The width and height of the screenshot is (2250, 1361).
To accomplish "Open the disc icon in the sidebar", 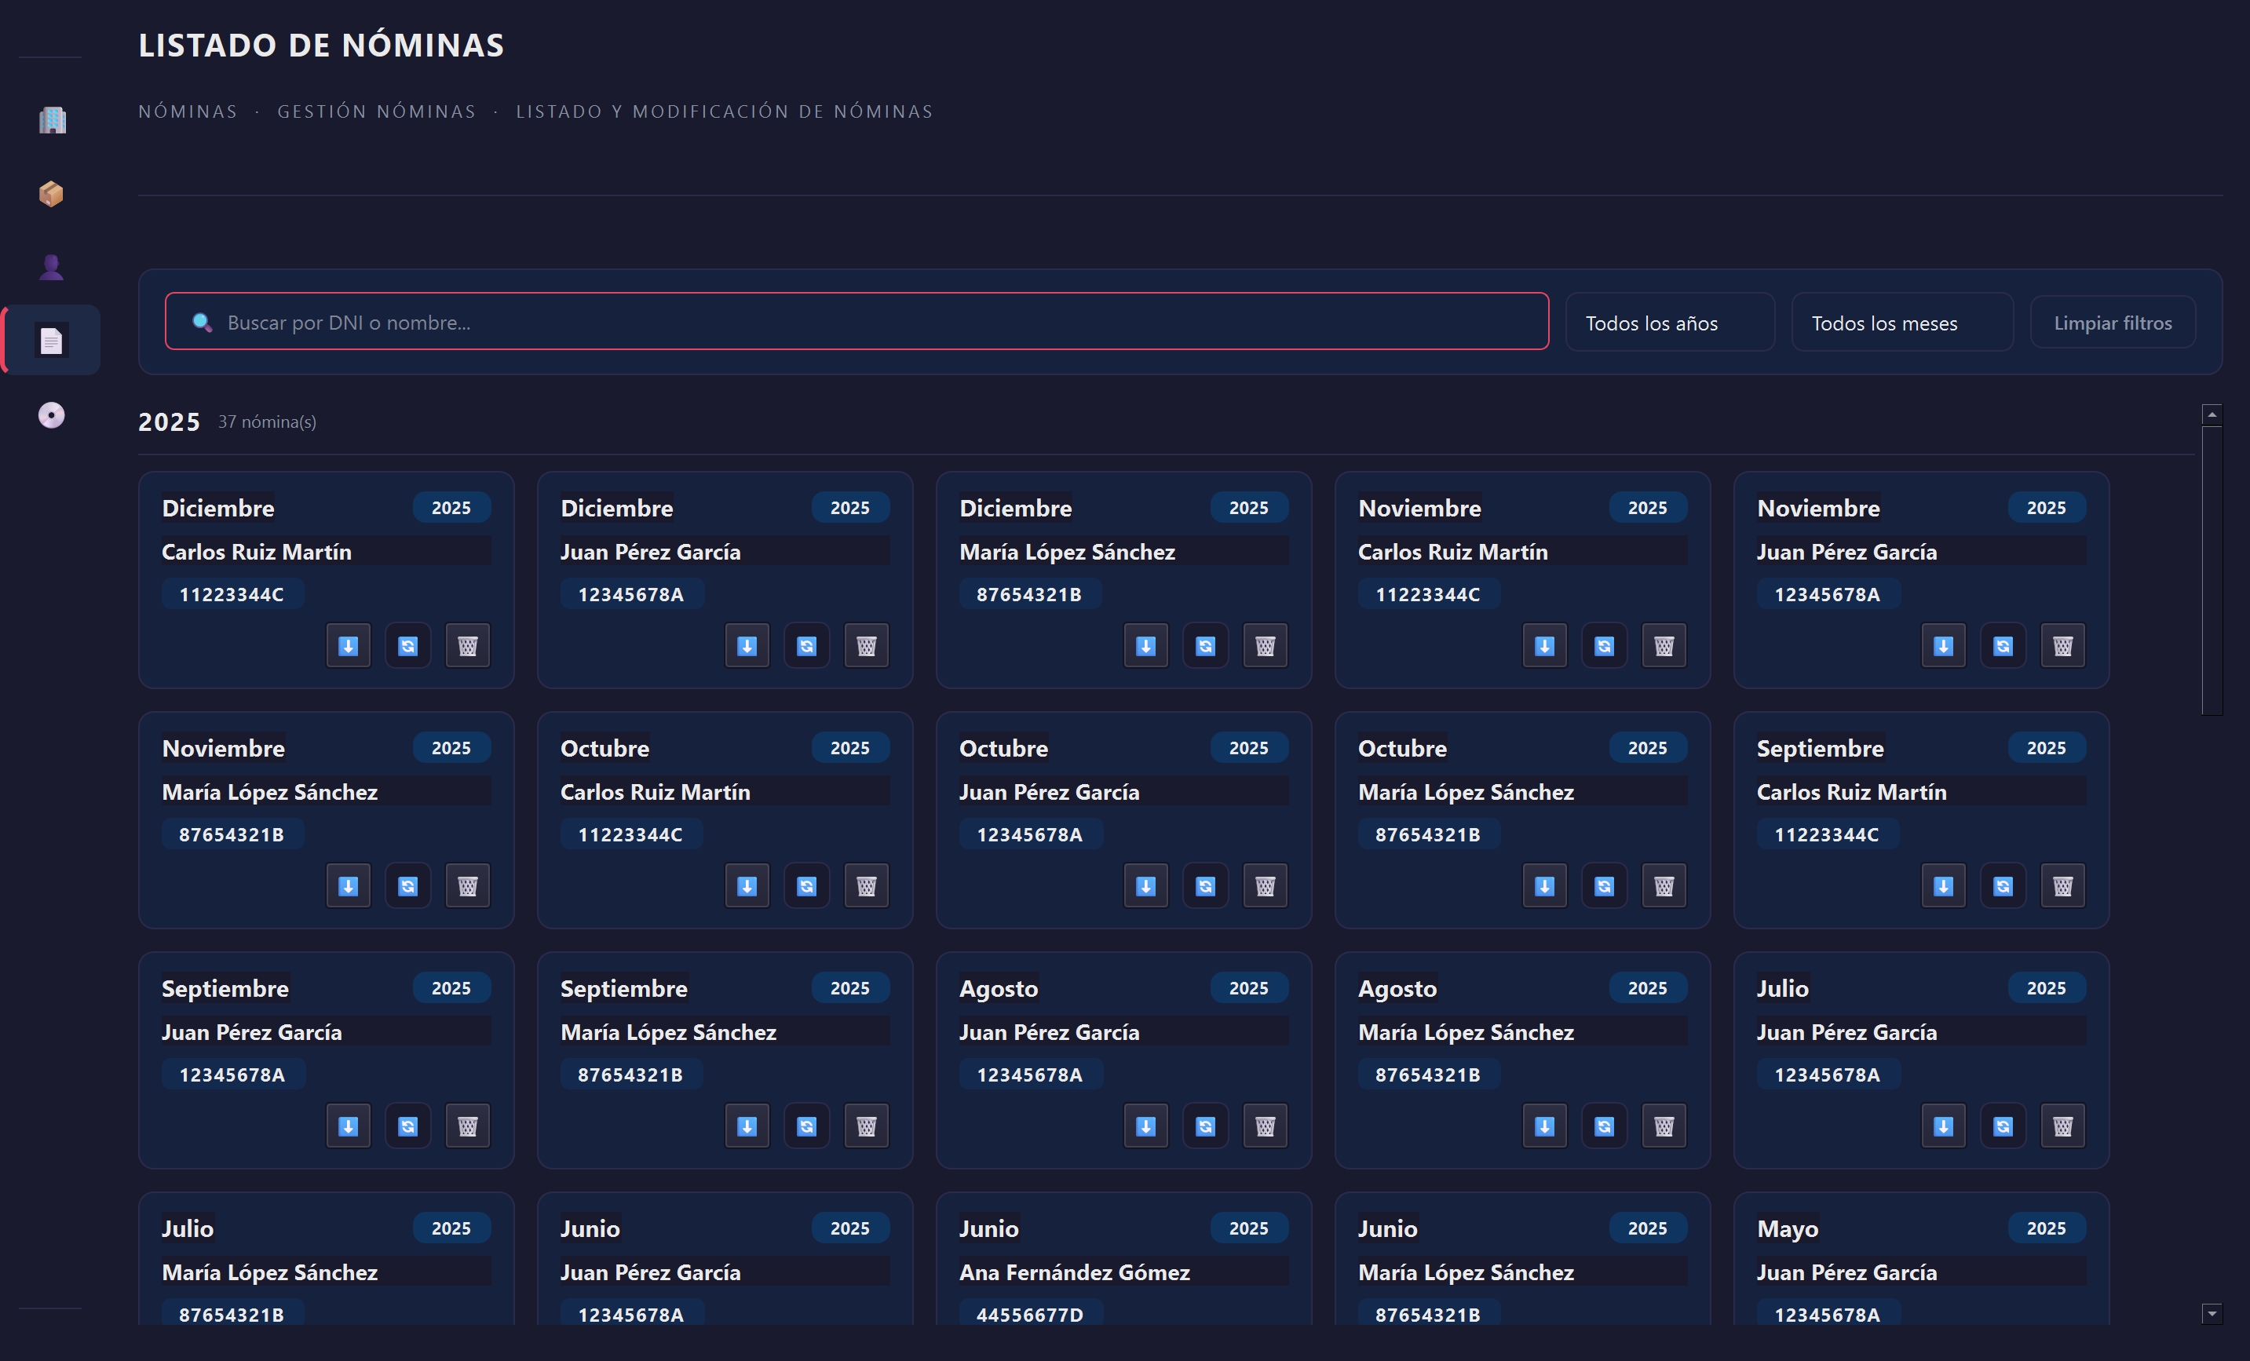I will (x=52, y=415).
